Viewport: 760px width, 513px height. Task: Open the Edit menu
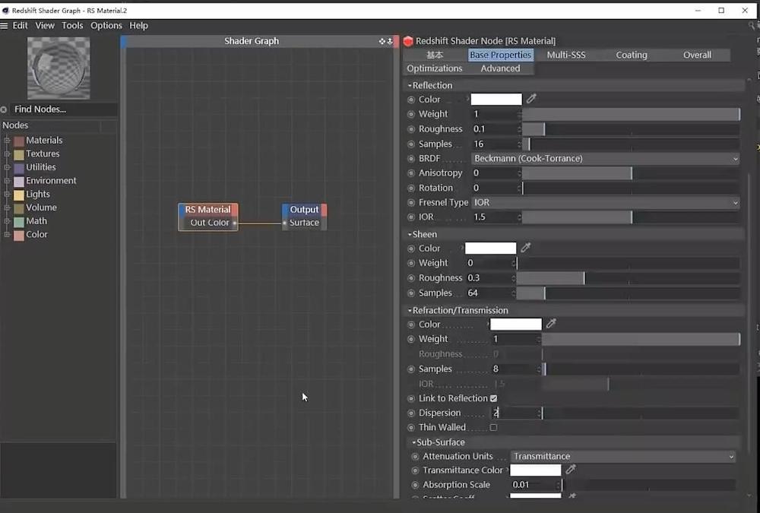coord(20,26)
